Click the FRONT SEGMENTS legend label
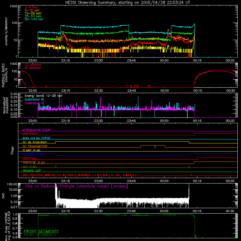This screenshot has height=241, width=241. coord(41,231)
